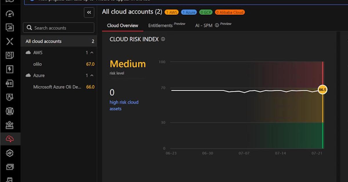Open the circular database sidebar icon

click(x=10, y=111)
